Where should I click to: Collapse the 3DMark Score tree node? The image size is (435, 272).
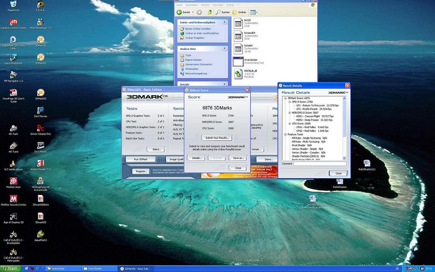coord(285,98)
